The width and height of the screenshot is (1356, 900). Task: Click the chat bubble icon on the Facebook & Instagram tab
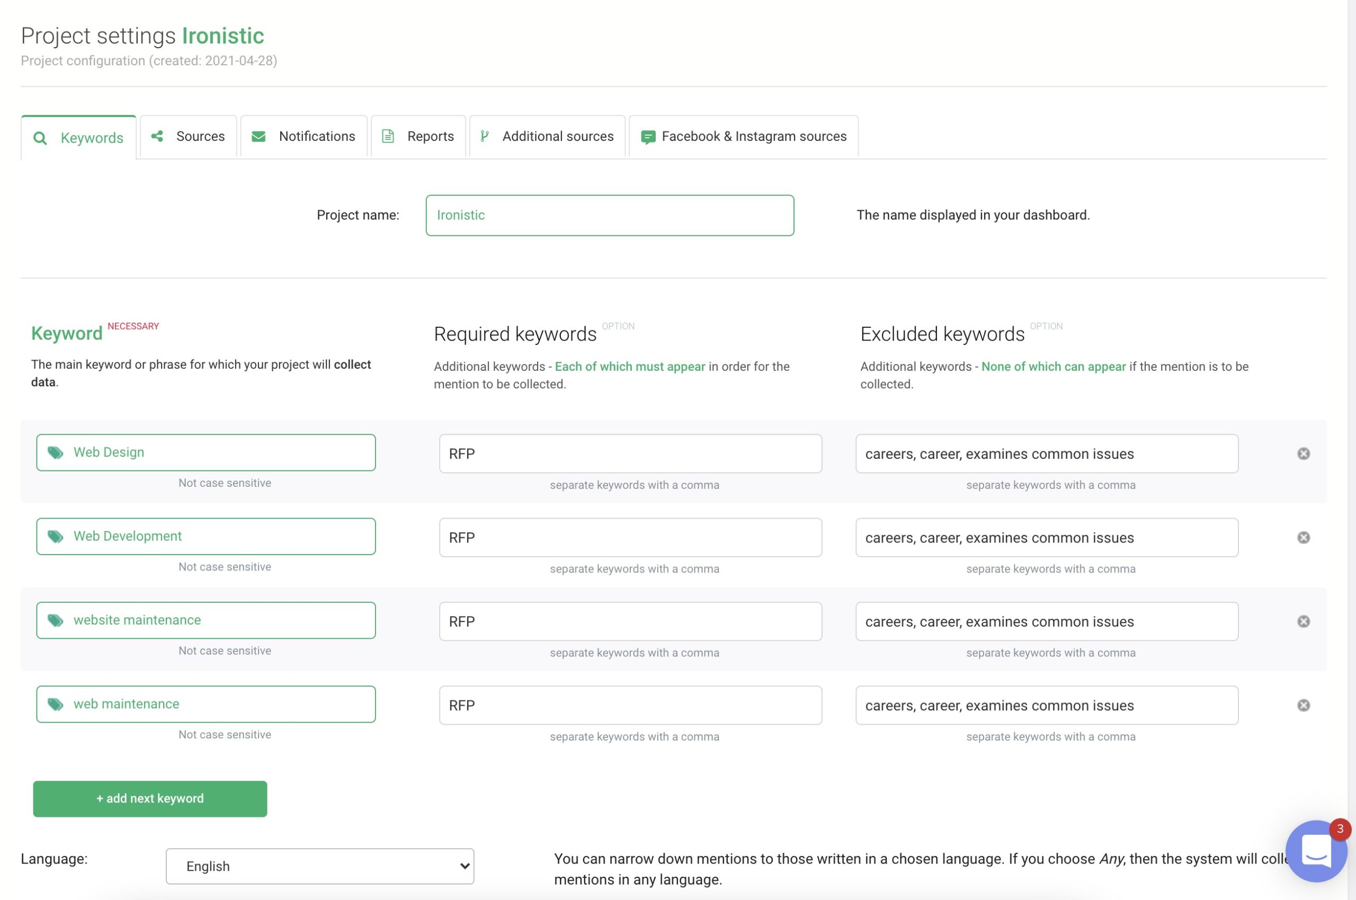click(648, 137)
